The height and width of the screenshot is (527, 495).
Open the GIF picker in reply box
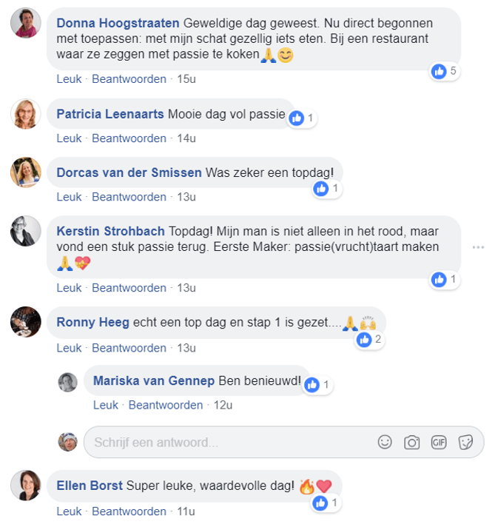pyautogui.click(x=439, y=443)
